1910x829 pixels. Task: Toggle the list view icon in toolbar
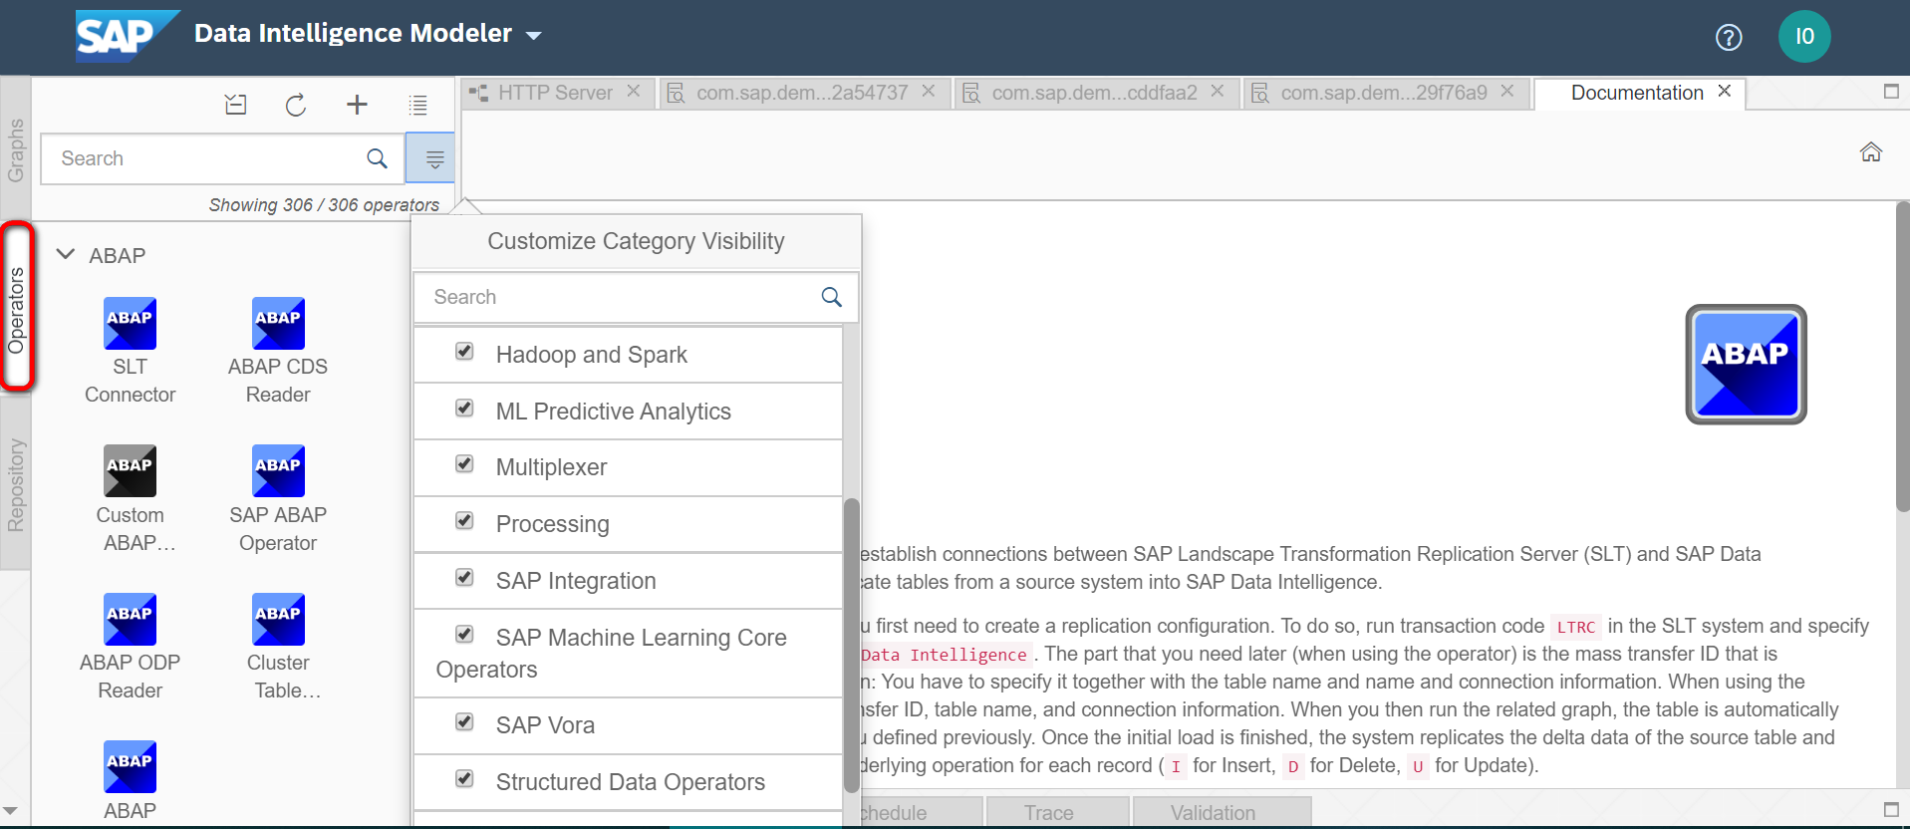(x=418, y=105)
